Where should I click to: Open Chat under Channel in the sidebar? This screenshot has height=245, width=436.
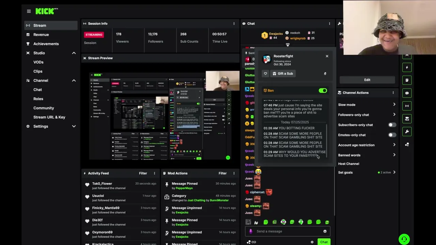tap(37, 89)
